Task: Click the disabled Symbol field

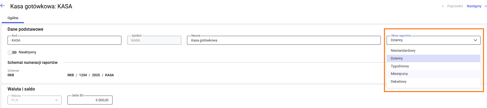Action: tap(154, 40)
